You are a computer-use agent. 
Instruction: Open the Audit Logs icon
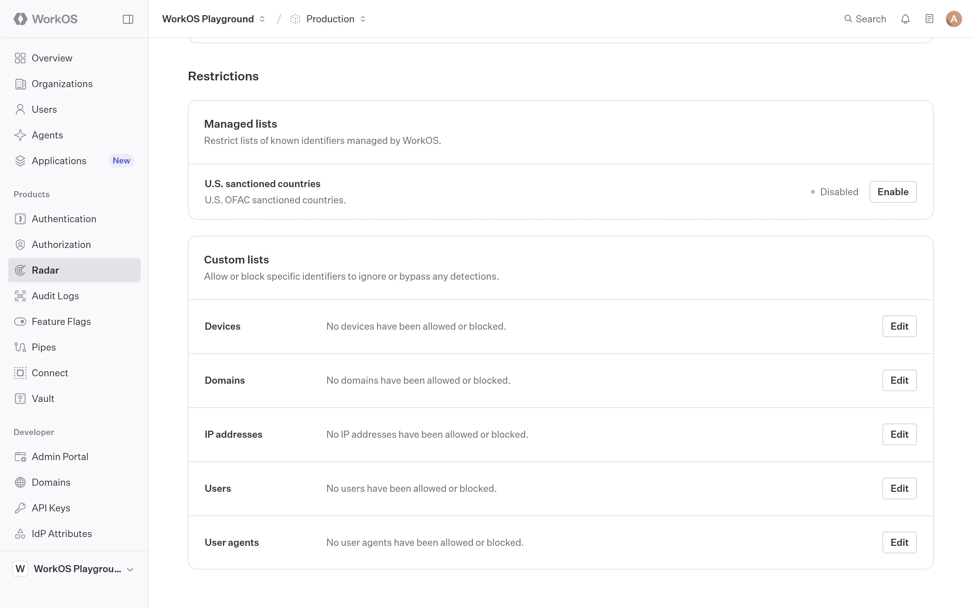(20, 296)
